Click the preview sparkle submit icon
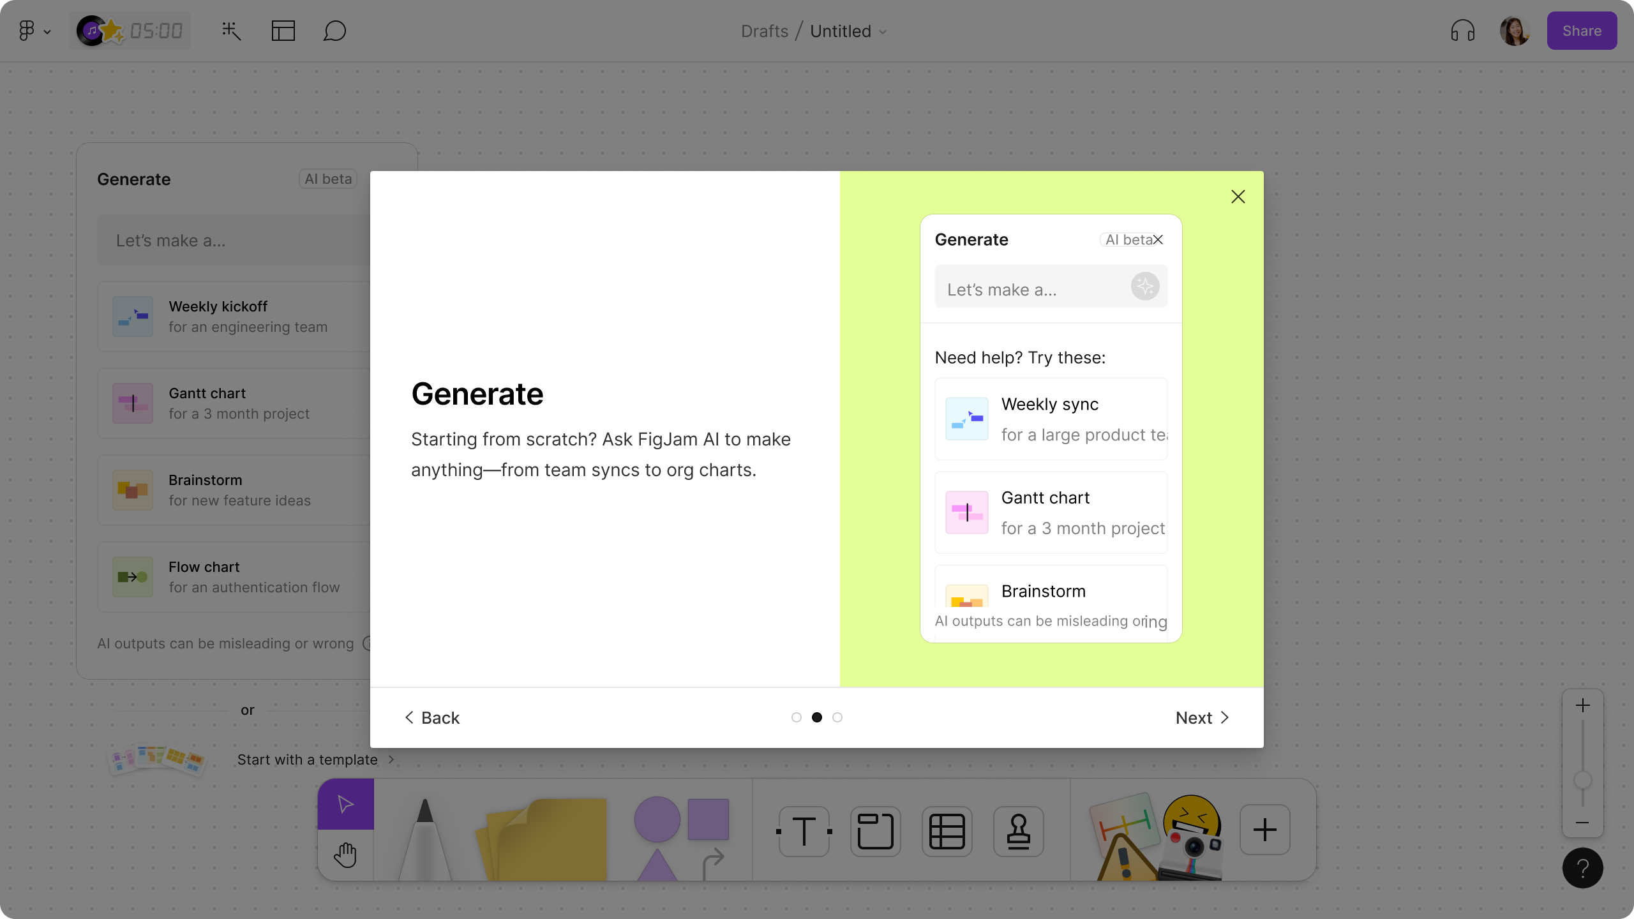 [1145, 286]
